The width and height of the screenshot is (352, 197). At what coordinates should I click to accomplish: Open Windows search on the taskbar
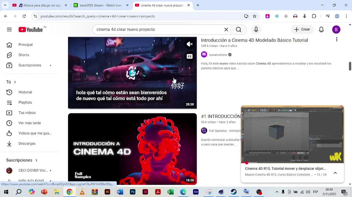(18, 192)
